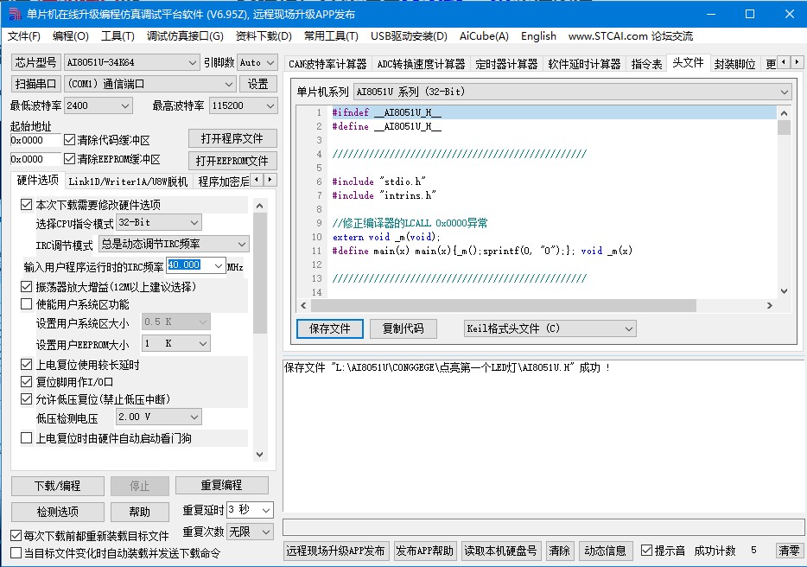This screenshot has height=567, width=807.
Task: Toggle 清除代码缓冲区 checkbox
Action: point(69,139)
